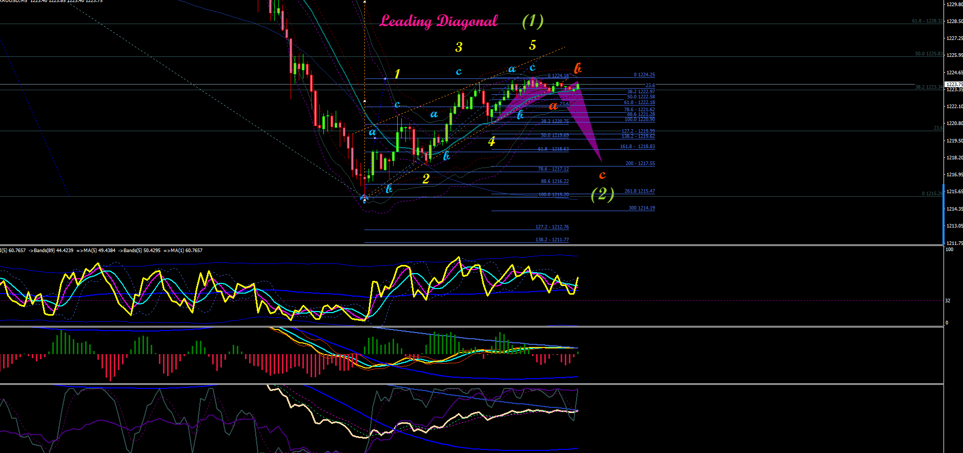Click 1227.25 on the price axis
This screenshot has width=963, height=453.
tap(954, 38)
